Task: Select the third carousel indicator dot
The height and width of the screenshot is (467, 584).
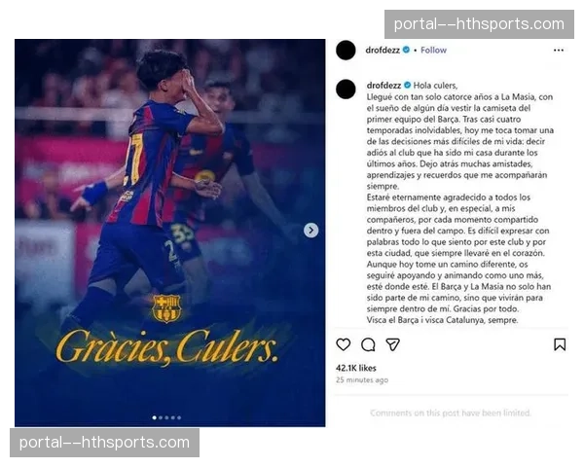Action: [166, 417]
